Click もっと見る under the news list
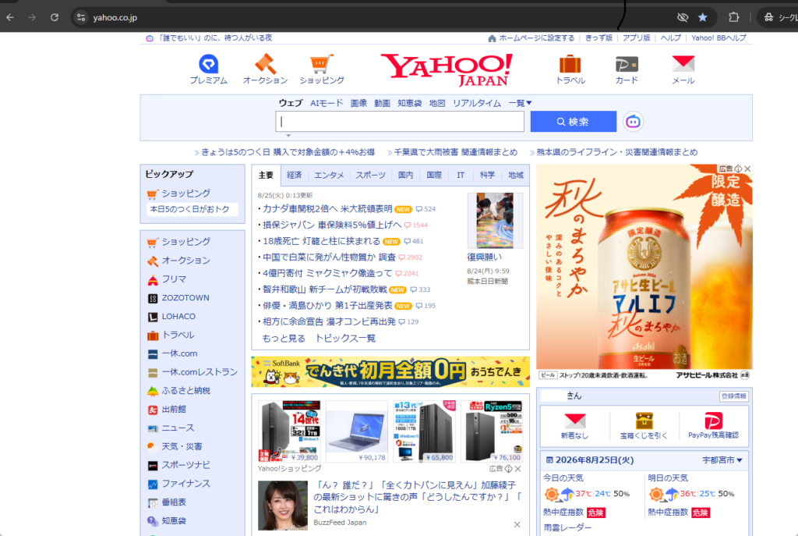 click(284, 339)
